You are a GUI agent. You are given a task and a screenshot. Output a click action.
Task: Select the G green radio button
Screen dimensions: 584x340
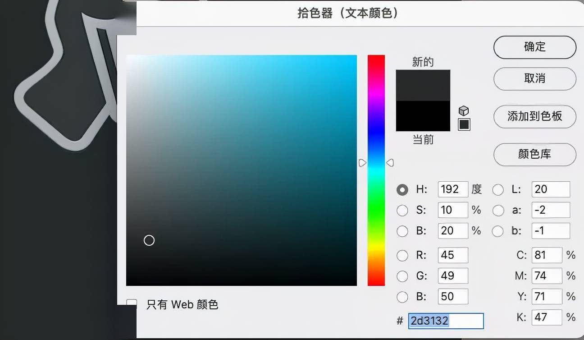pos(402,276)
